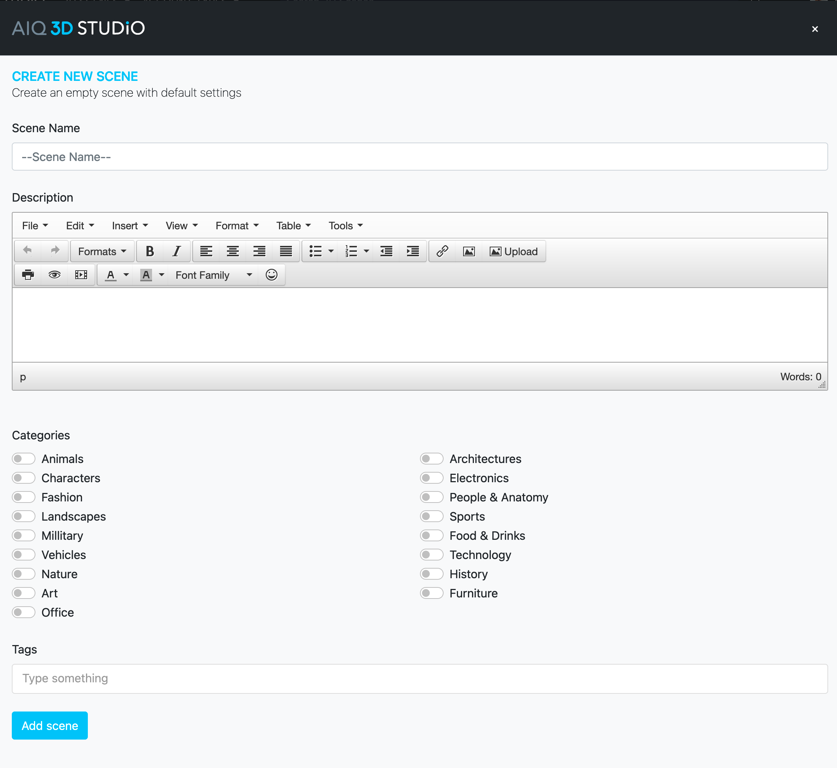
Task: Center align the description text
Action: [232, 251]
